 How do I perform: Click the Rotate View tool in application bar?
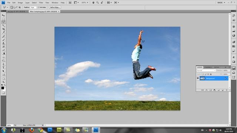(x=102, y=3)
